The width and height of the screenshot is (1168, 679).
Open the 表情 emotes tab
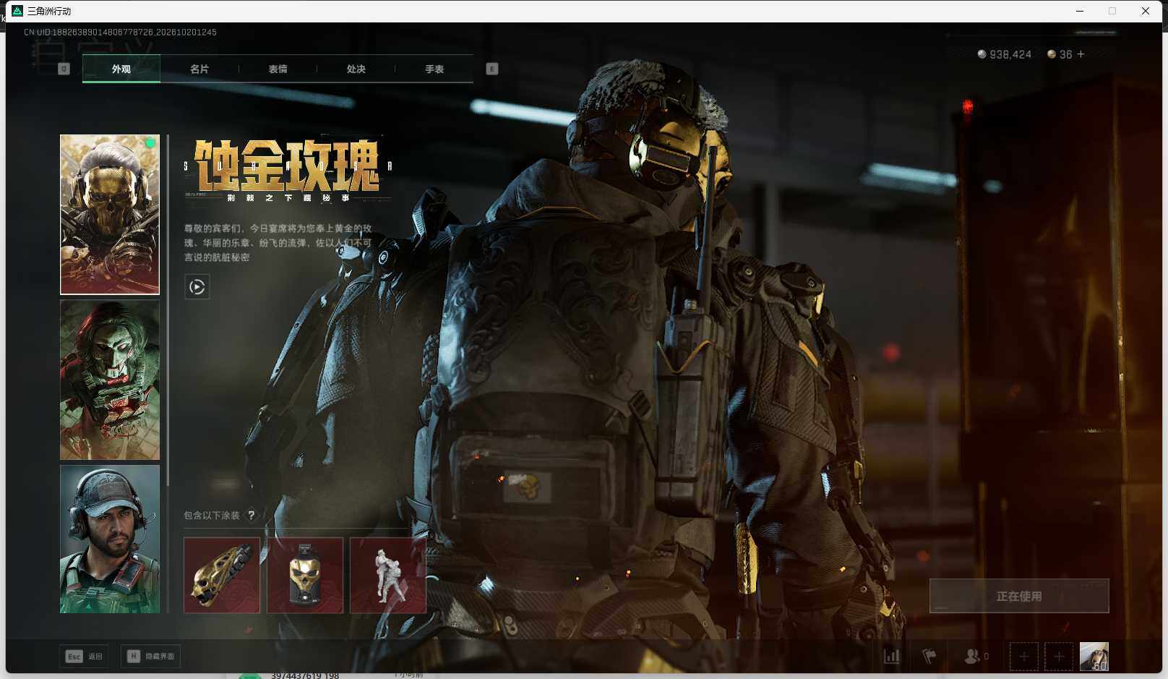pyautogui.click(x=278, y=69)
